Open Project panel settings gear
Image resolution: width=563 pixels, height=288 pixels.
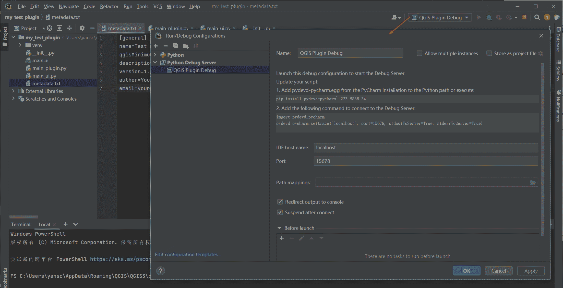82,28
